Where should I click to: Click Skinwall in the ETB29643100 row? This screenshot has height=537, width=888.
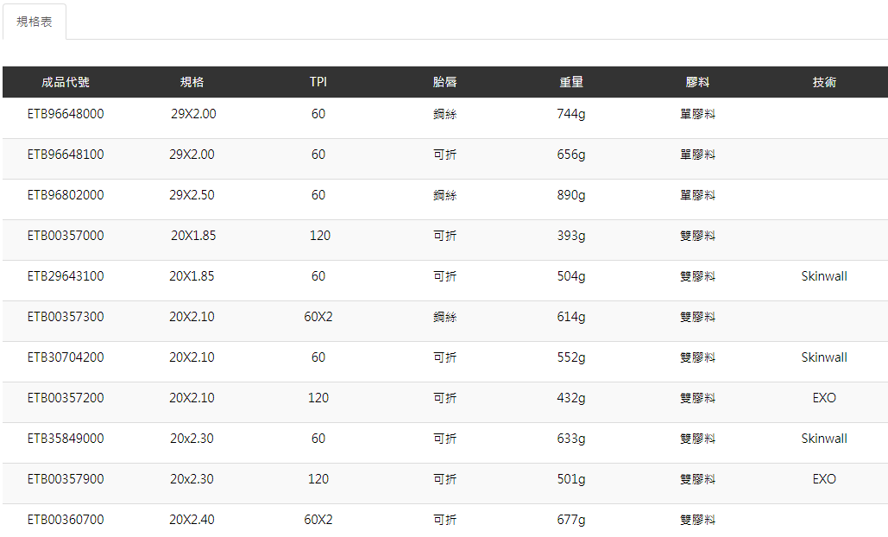click(824, 276)
